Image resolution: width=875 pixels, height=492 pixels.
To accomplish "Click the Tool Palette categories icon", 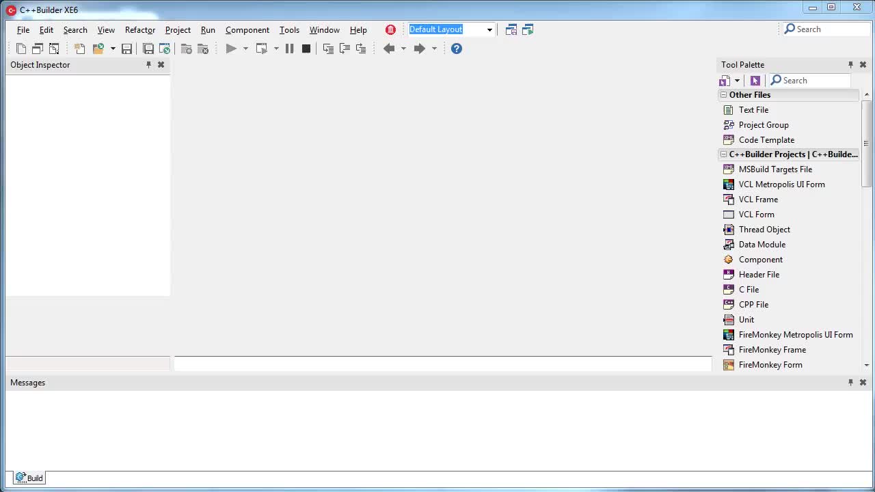I will tap(725, 81).
